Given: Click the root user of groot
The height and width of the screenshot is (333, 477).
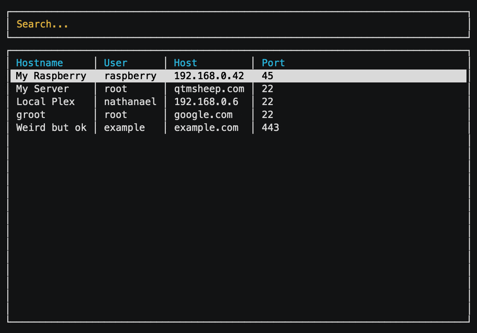Looking at the screenshot, I should tap(115, 114).
